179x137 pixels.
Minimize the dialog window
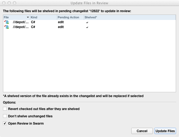pos(9,3)
